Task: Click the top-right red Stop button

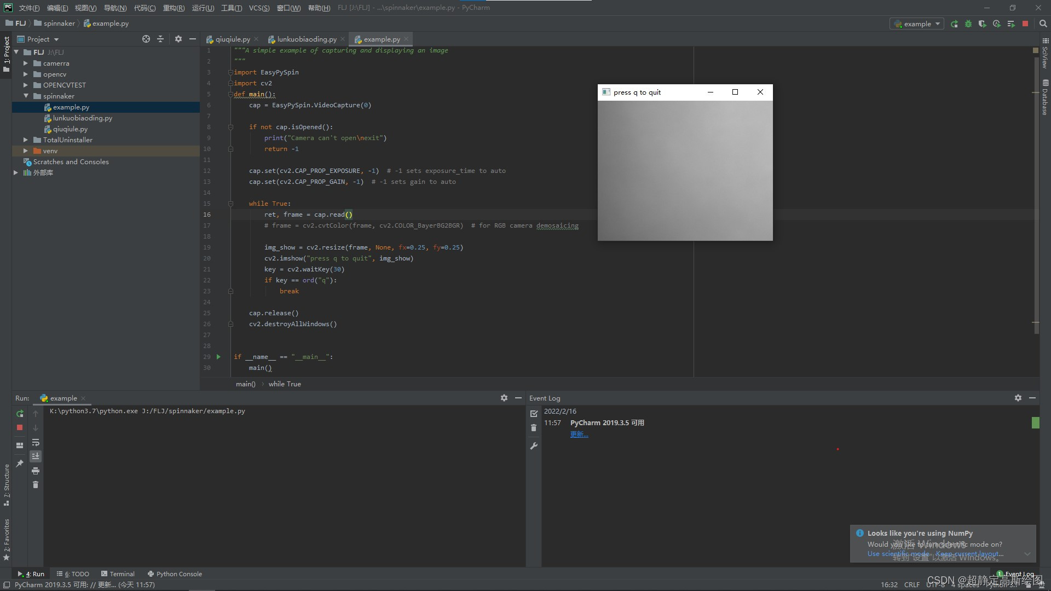Action: (x=1025, y=24)
